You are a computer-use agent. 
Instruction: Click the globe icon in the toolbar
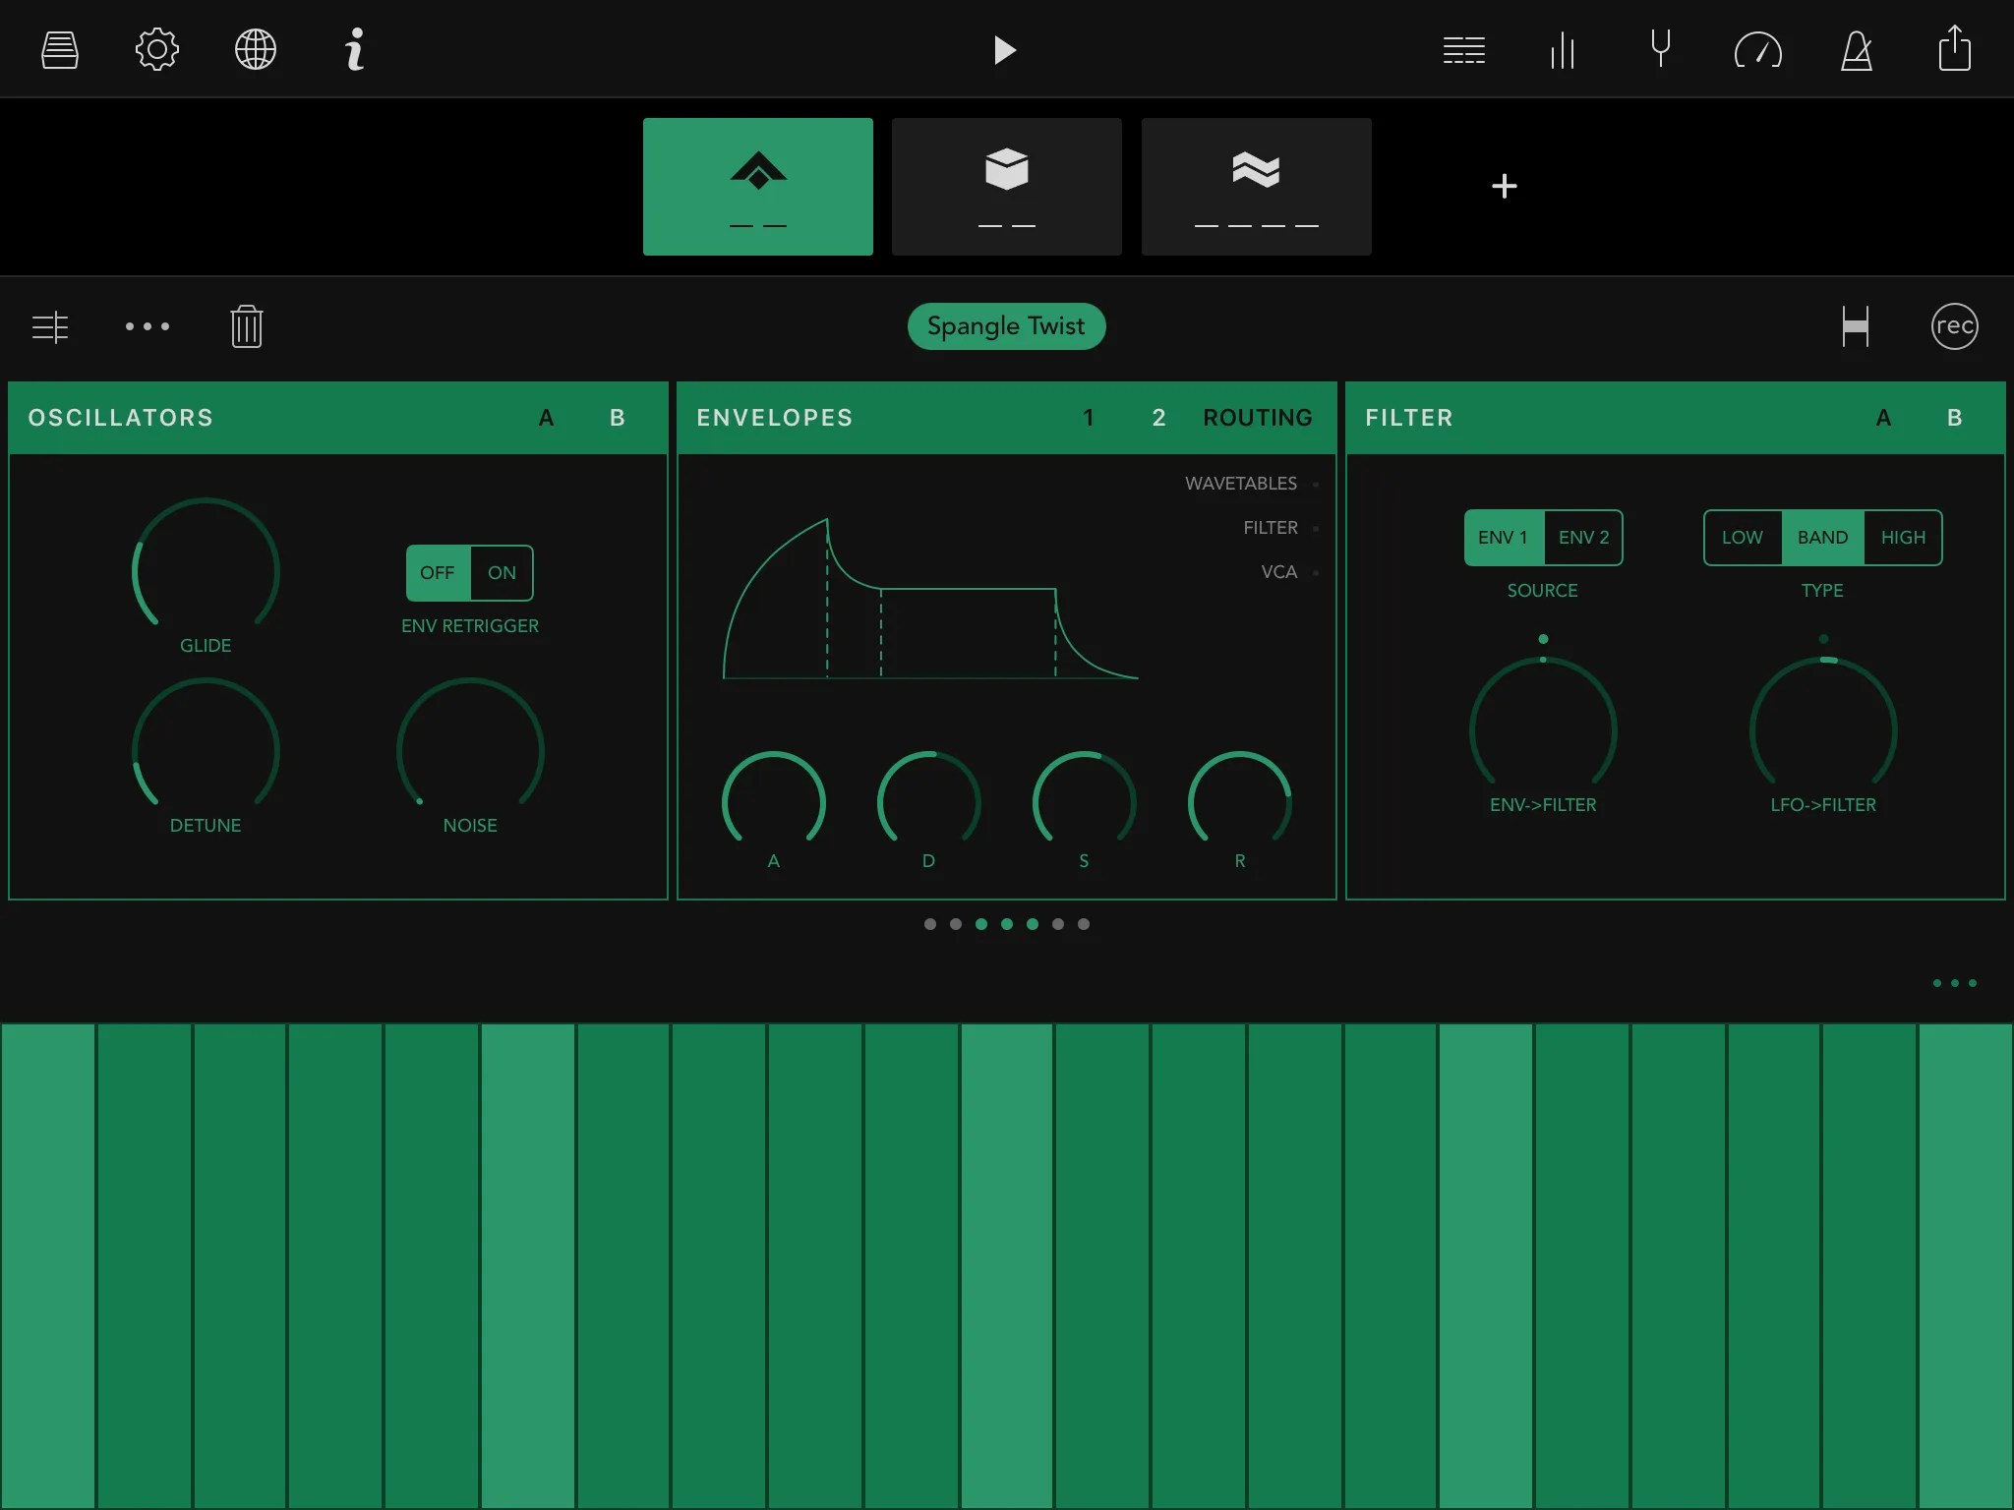coord(256,48)
